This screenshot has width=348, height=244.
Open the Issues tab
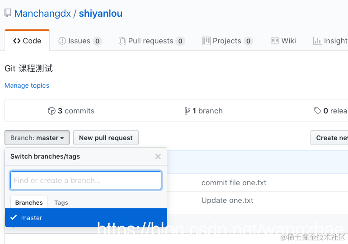click(x=80, y=41)
